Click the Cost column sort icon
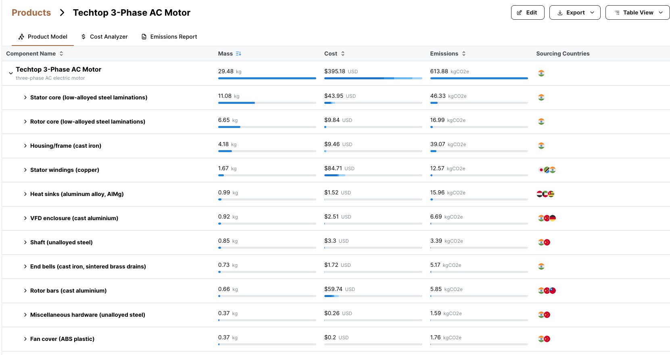This screenshot has height=355, width=670. click(x=343, y=54)
